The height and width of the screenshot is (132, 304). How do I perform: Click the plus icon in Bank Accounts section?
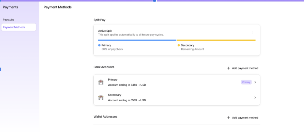(x=228, y=68)
